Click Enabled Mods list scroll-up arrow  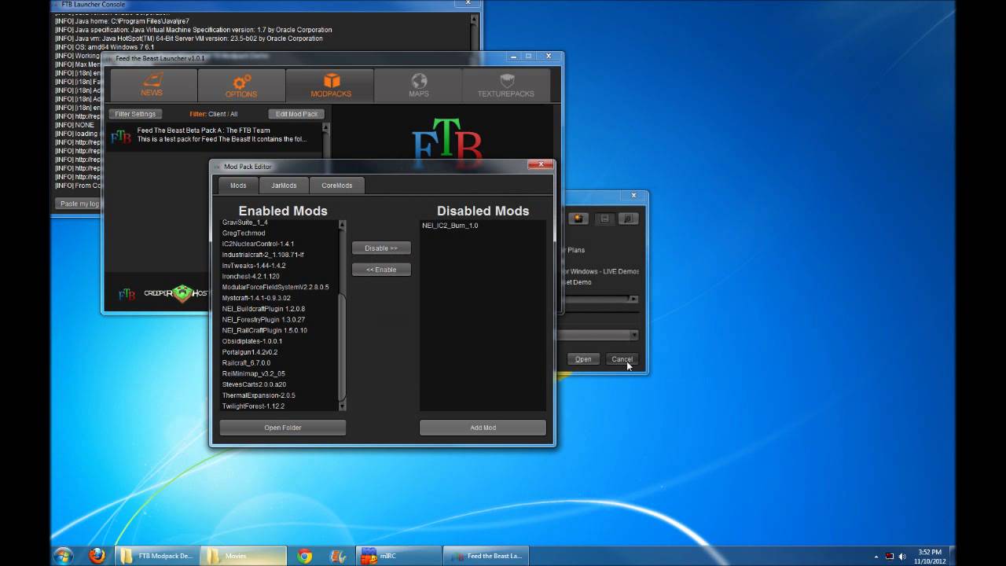click(342, 225)
